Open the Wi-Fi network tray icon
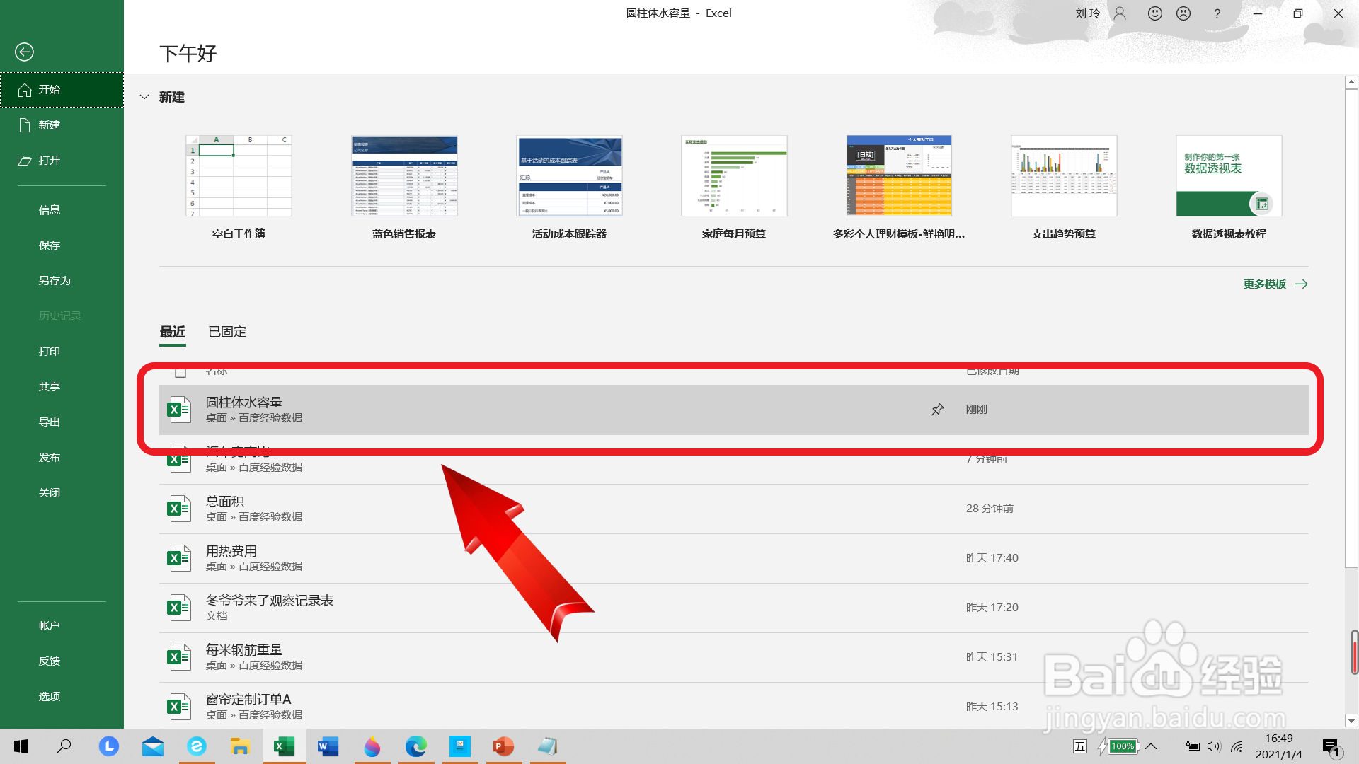Viewport: 1359px width, 764px height. (x=1237, y=746)
